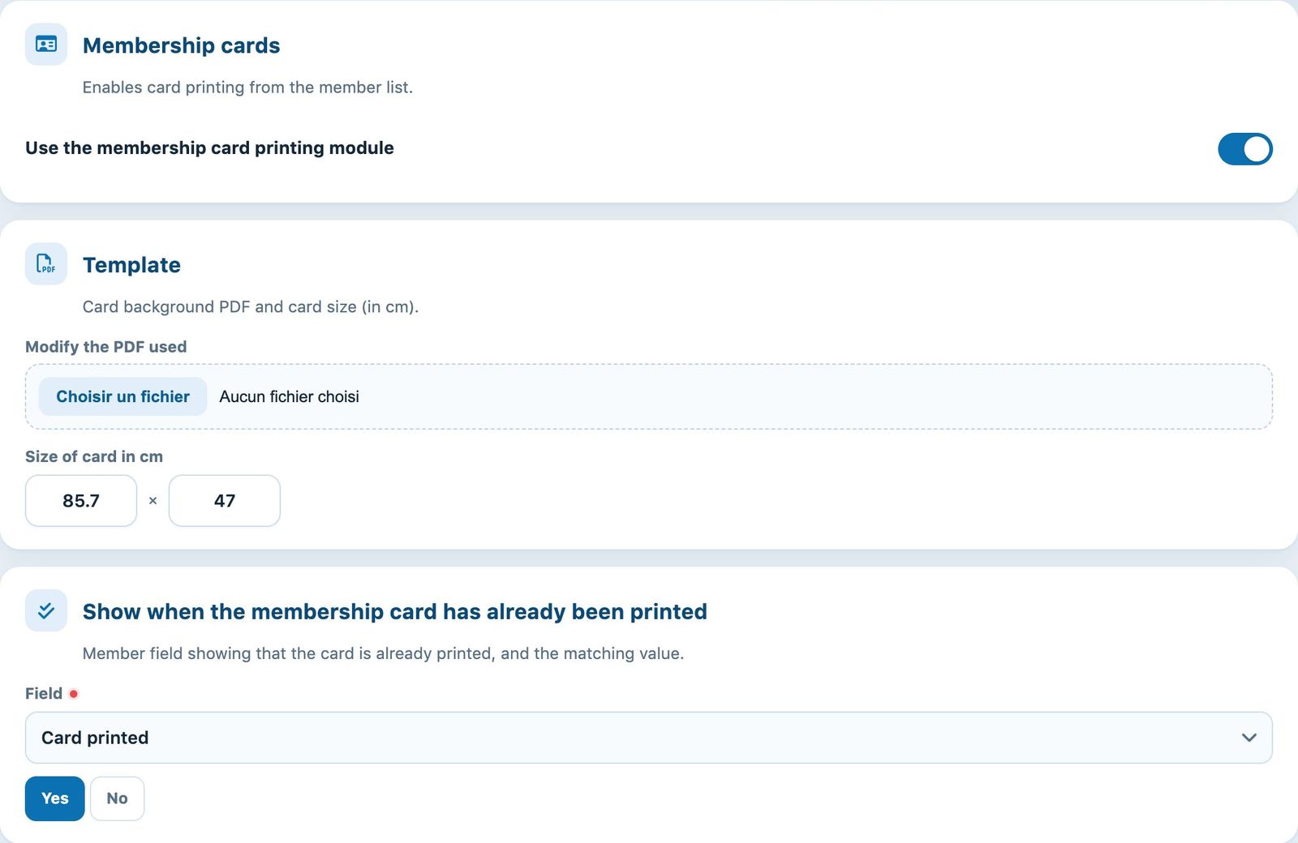The height and width of the screenshot is (843, 1298).
Task: Click the Membership cards heading
Action: [181, 45]
